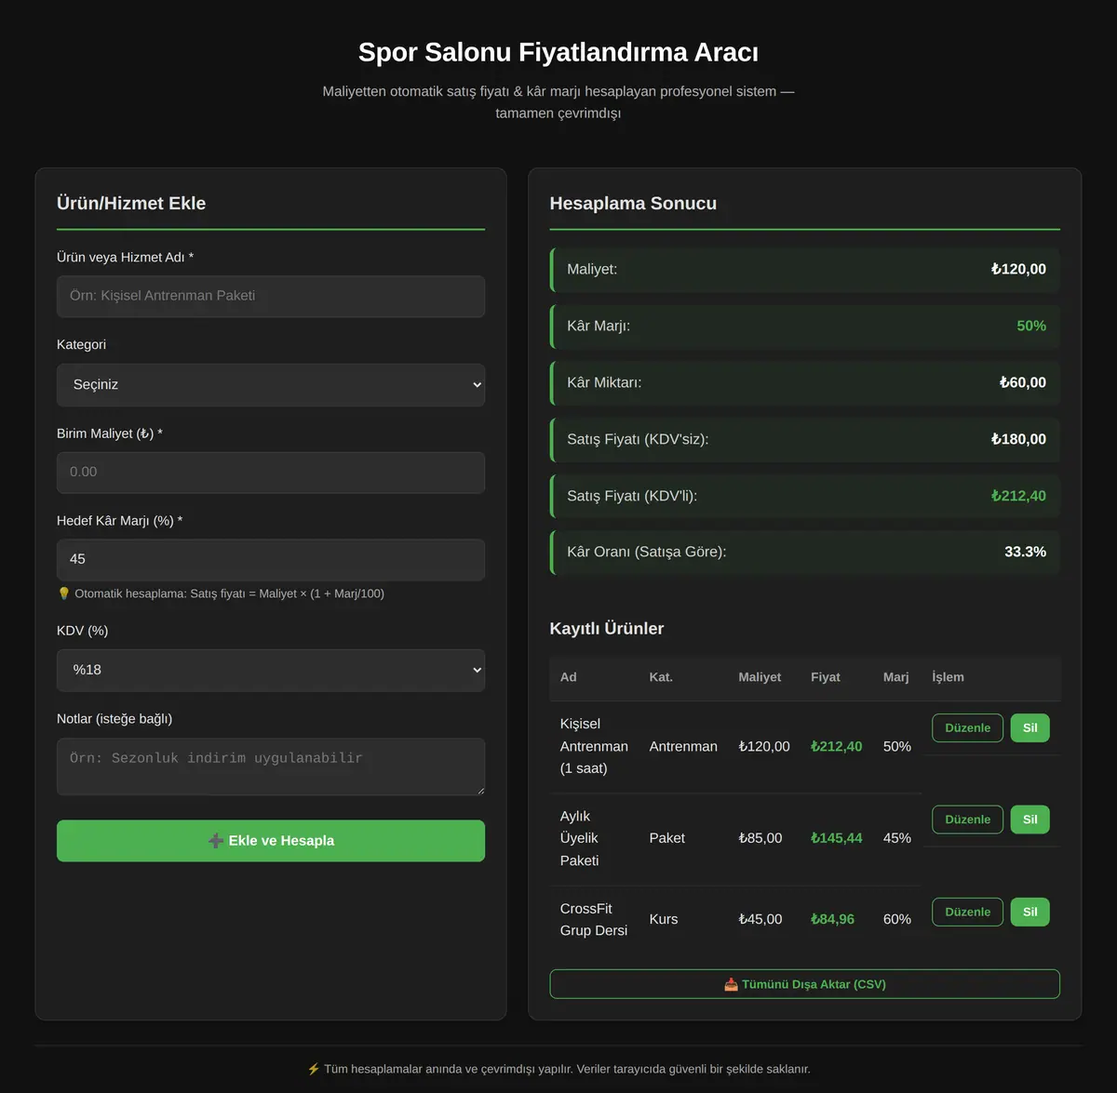Click the Aylık Üyelik Paketi name cell
This screenshot has width=1117, height=1093.
580,838
